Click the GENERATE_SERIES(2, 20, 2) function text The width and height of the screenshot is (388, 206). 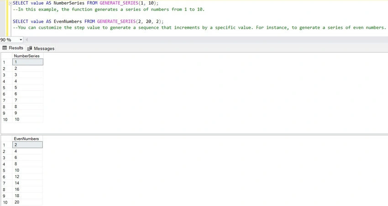pyautogui.click(x=130, y=21)
